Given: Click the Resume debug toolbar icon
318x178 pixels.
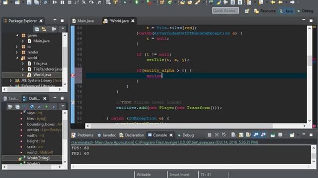Looking at the screenshot, I should 55,2.
